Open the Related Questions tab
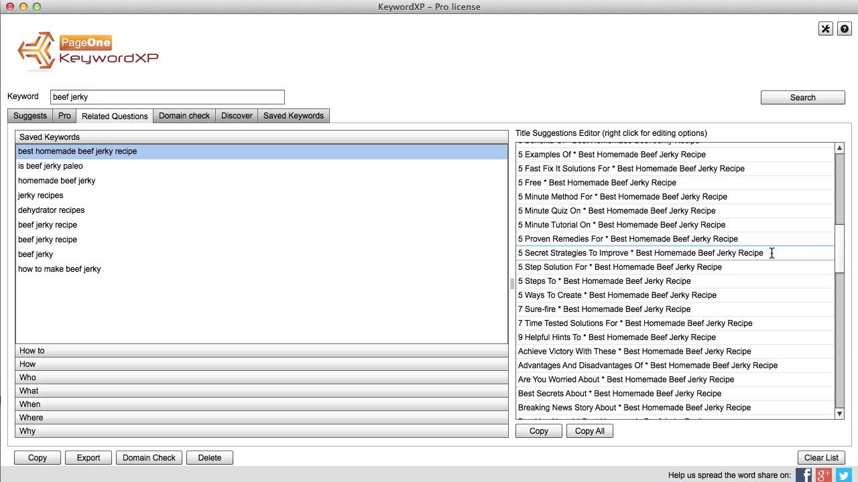Screen dimensions: 858x482 click(115, 116)
